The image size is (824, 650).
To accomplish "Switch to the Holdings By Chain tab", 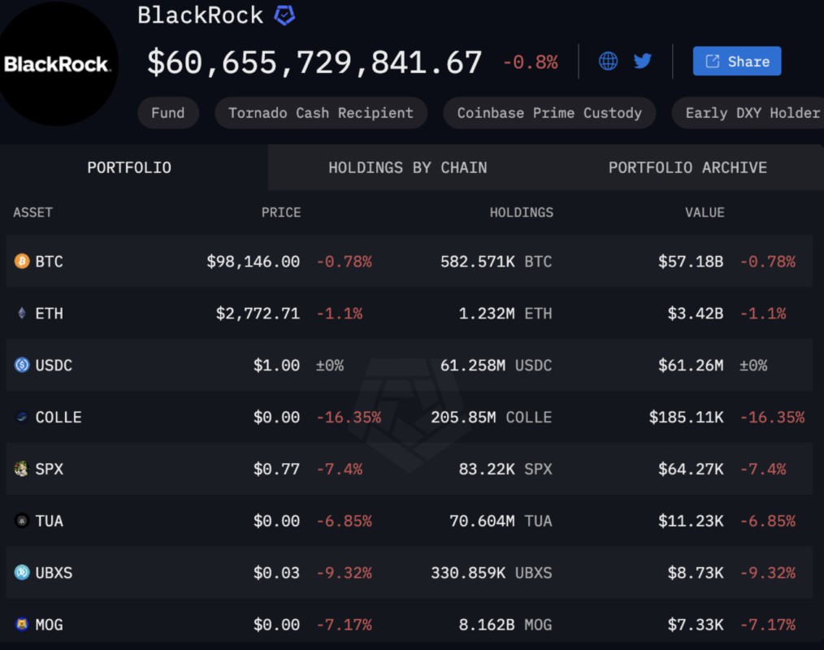I will coord(408,167).
